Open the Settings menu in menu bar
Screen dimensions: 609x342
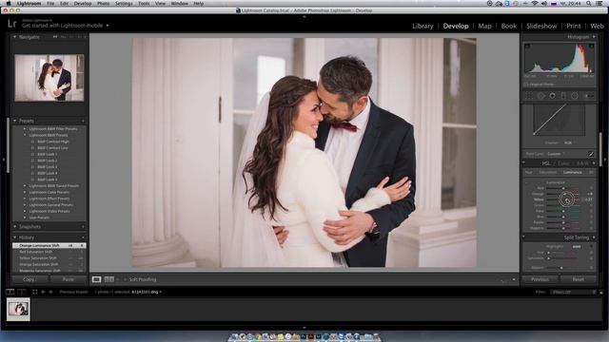124,3
